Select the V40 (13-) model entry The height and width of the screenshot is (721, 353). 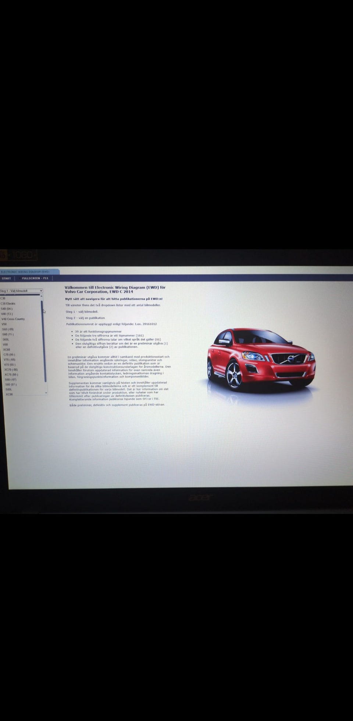(x=7, y=314)
